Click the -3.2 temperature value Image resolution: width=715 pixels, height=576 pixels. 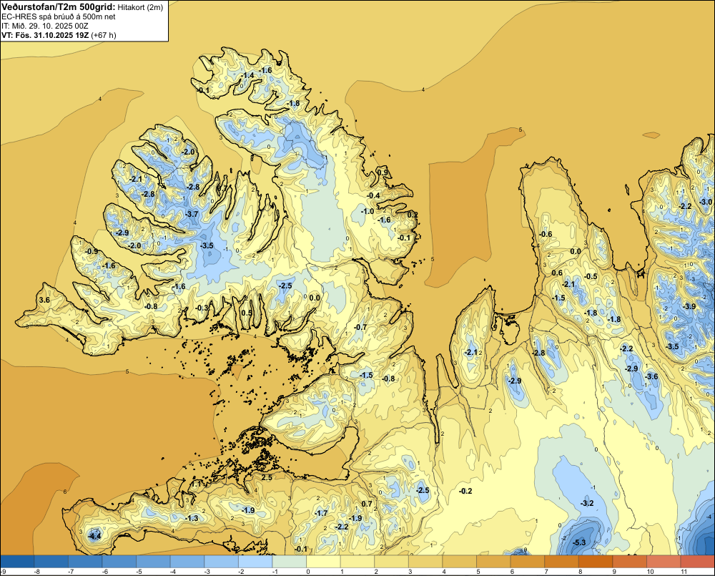pyautogui.click(x=588, y=503)
